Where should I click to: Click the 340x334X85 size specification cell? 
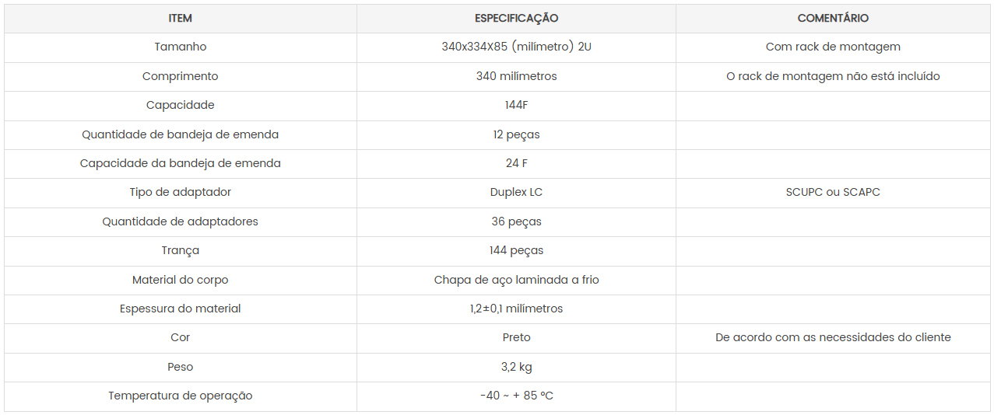(516, 47)
